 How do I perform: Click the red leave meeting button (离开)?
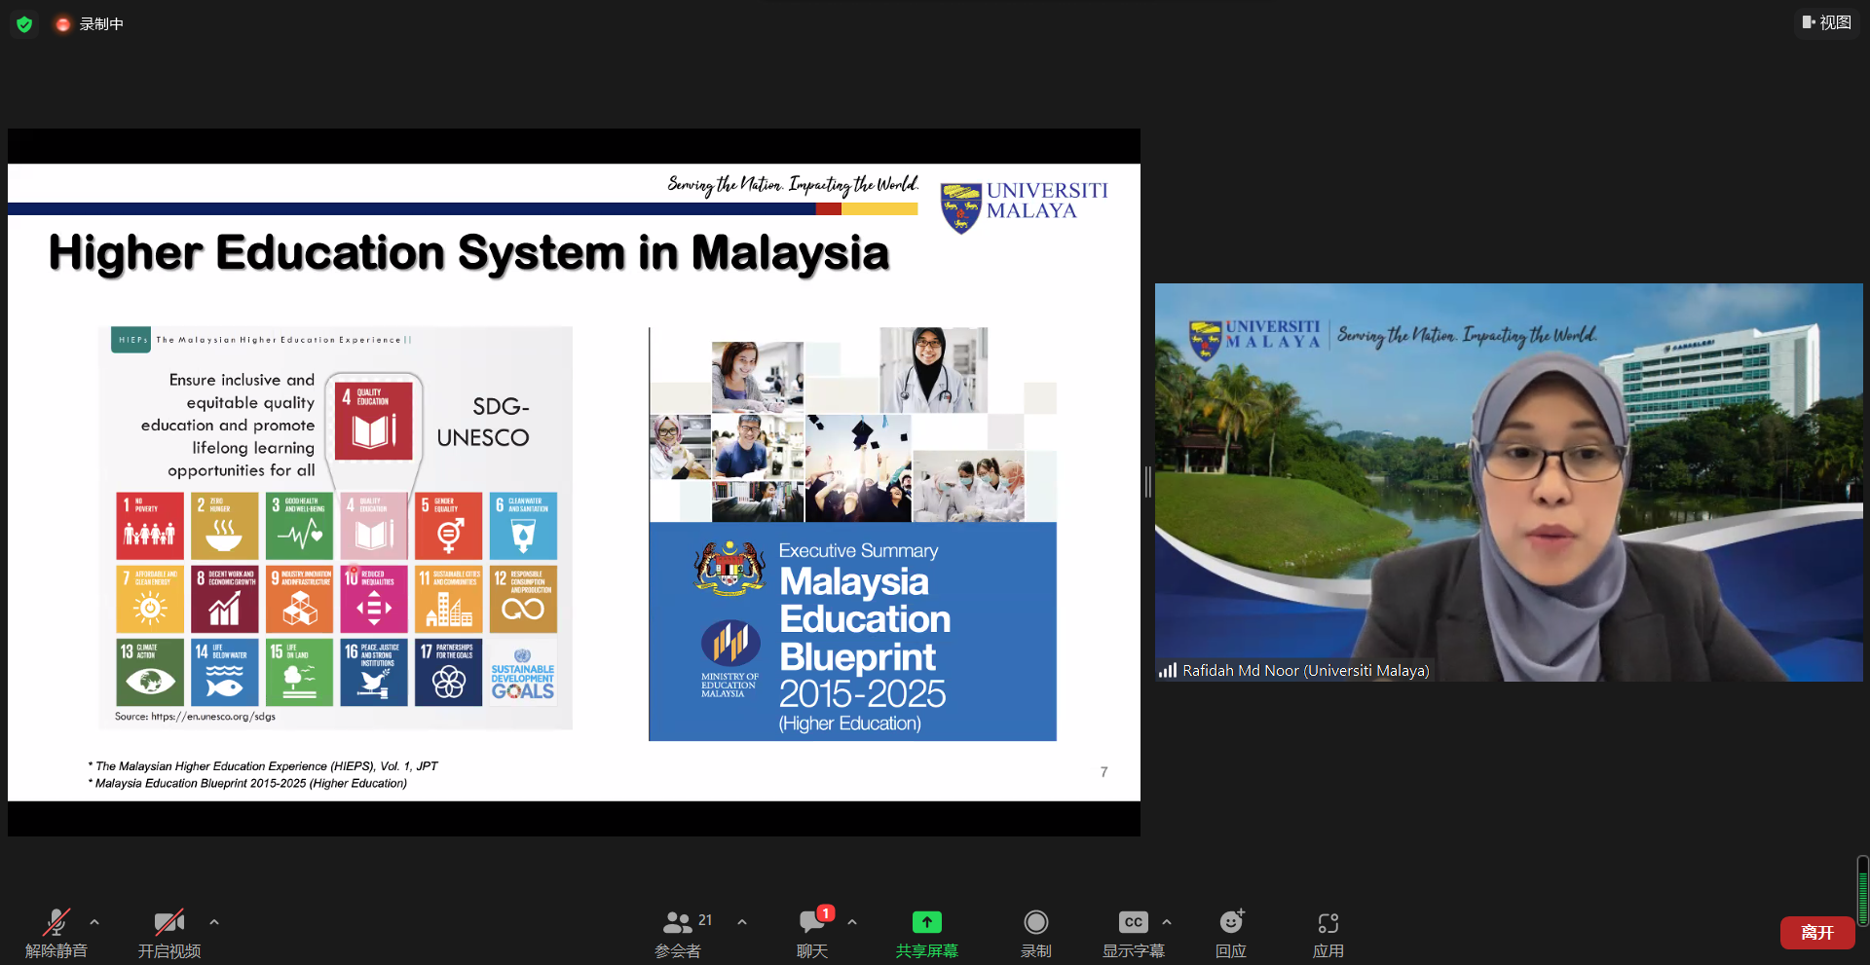[x=1817, y=933]
